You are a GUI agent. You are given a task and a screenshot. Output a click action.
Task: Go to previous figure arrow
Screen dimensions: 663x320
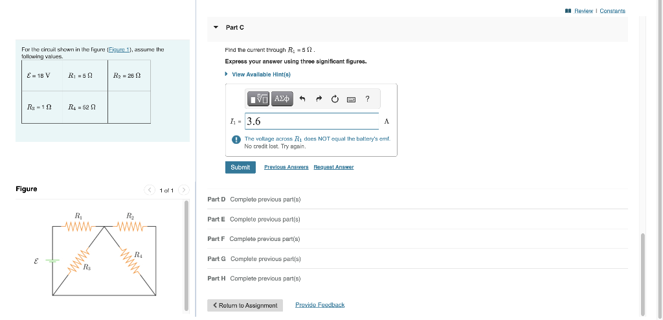150,190
